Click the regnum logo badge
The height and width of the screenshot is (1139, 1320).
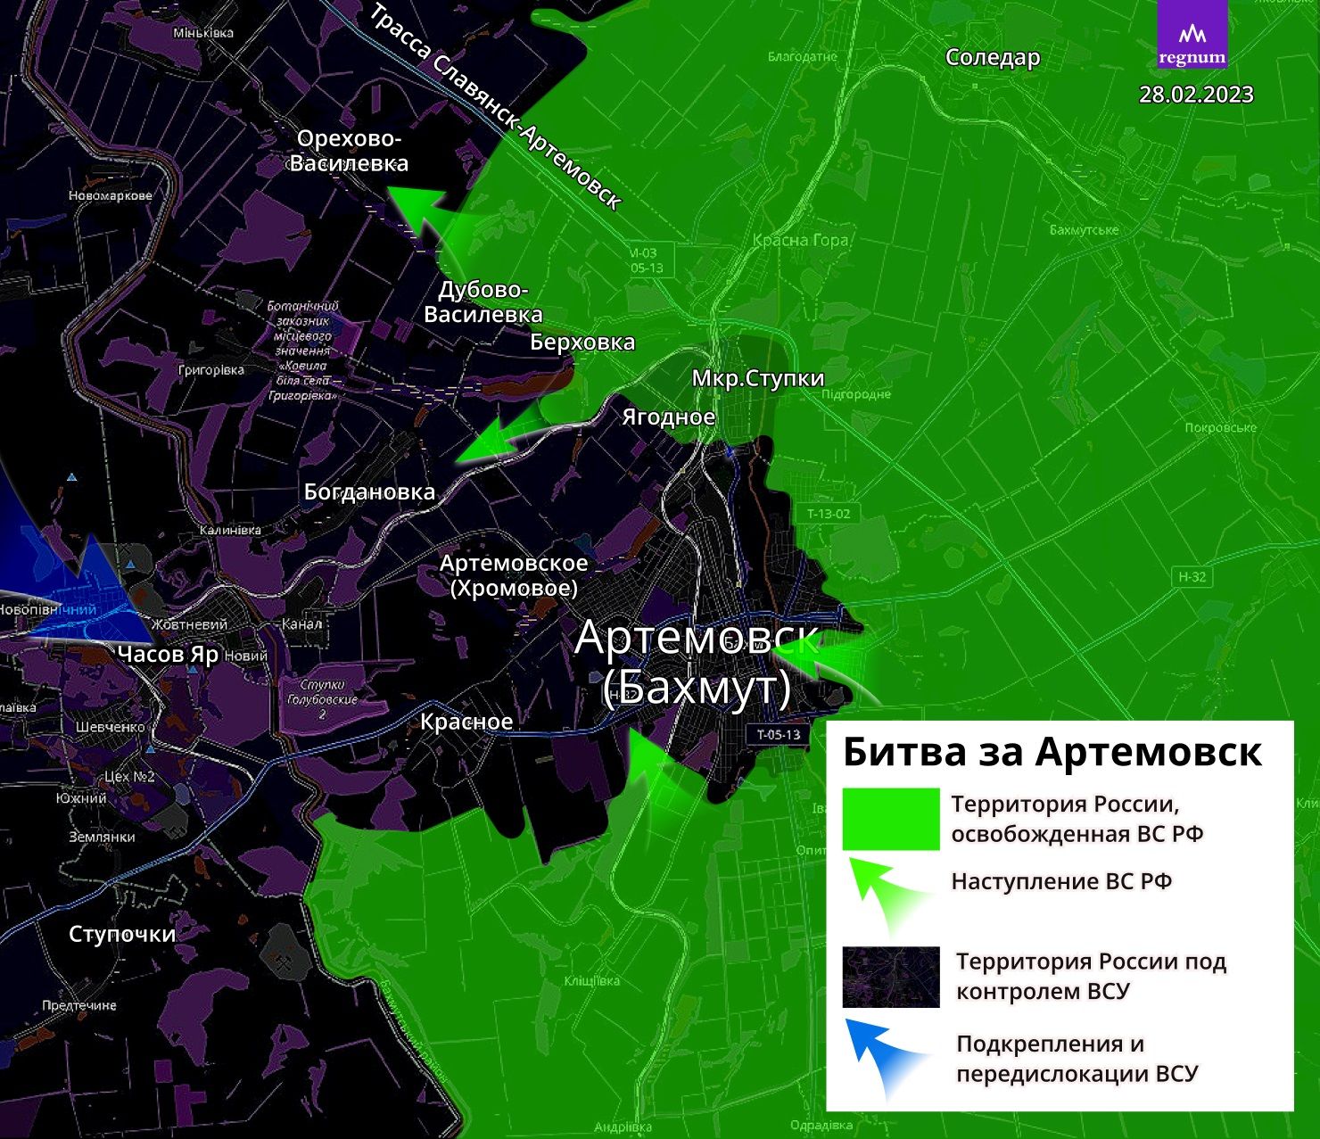(x=1192, y=34)
